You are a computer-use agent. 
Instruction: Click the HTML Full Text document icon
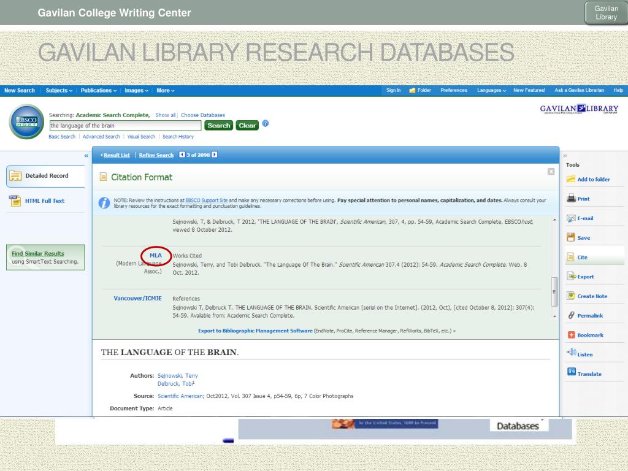[x=15, y=201]
